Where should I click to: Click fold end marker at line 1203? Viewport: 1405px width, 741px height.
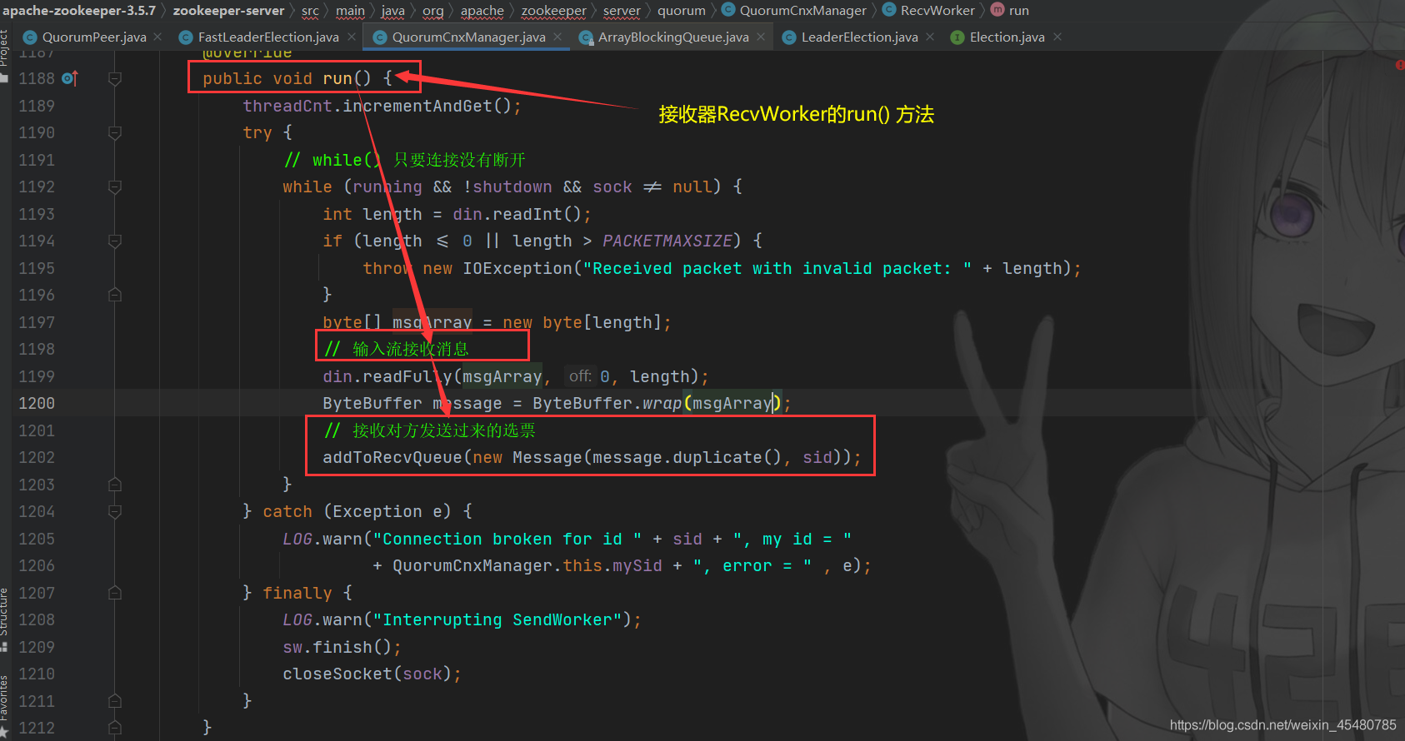[x=115, y=485]
